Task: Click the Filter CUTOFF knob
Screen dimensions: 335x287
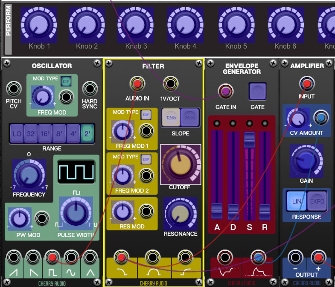Action: (x=181, y=164)
